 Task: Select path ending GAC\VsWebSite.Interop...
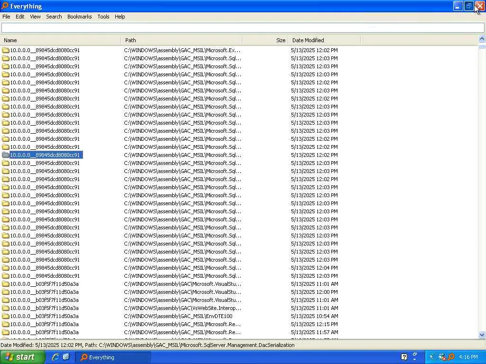pyautogui.click(x=182, y=308)
